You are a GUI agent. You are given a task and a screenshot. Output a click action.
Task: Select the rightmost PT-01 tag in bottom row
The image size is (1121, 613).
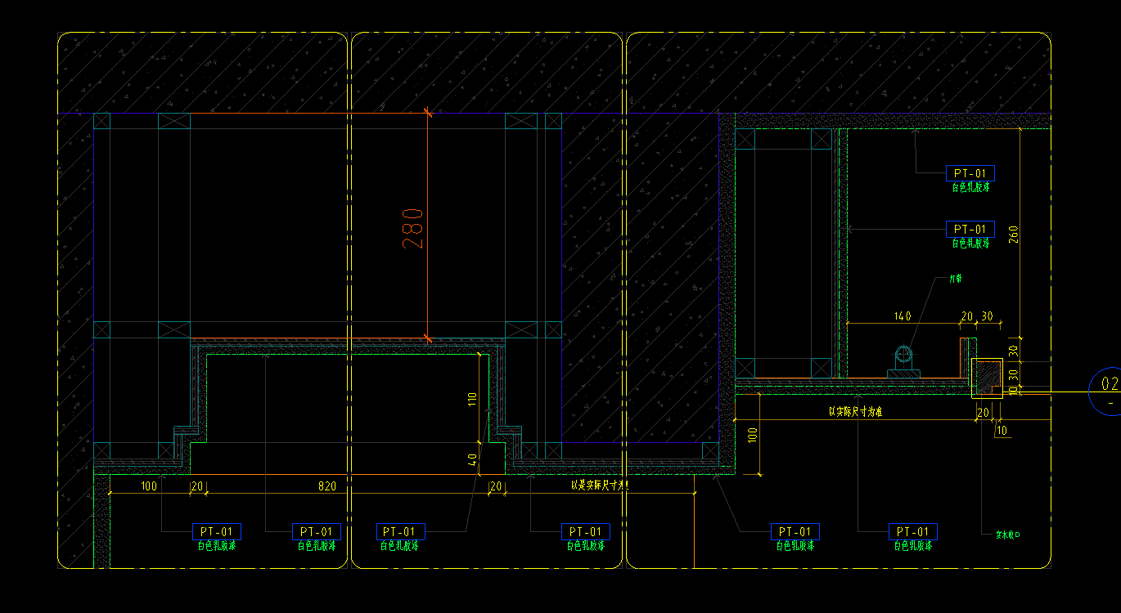coord(913,532)
